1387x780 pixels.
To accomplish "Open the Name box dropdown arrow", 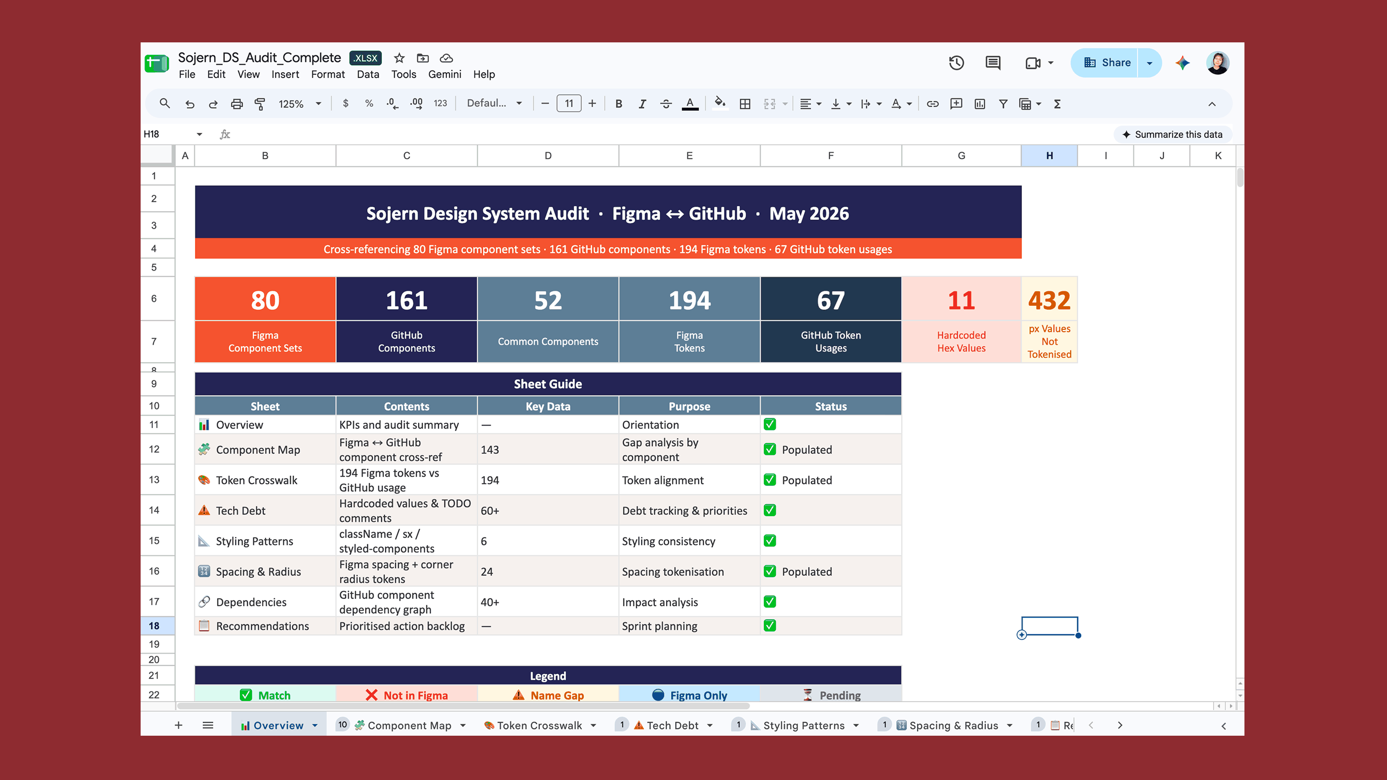I will [199, 134].
